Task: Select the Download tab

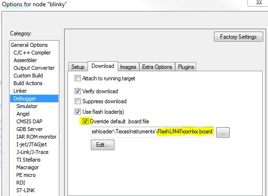Action: tap(103, 66)
